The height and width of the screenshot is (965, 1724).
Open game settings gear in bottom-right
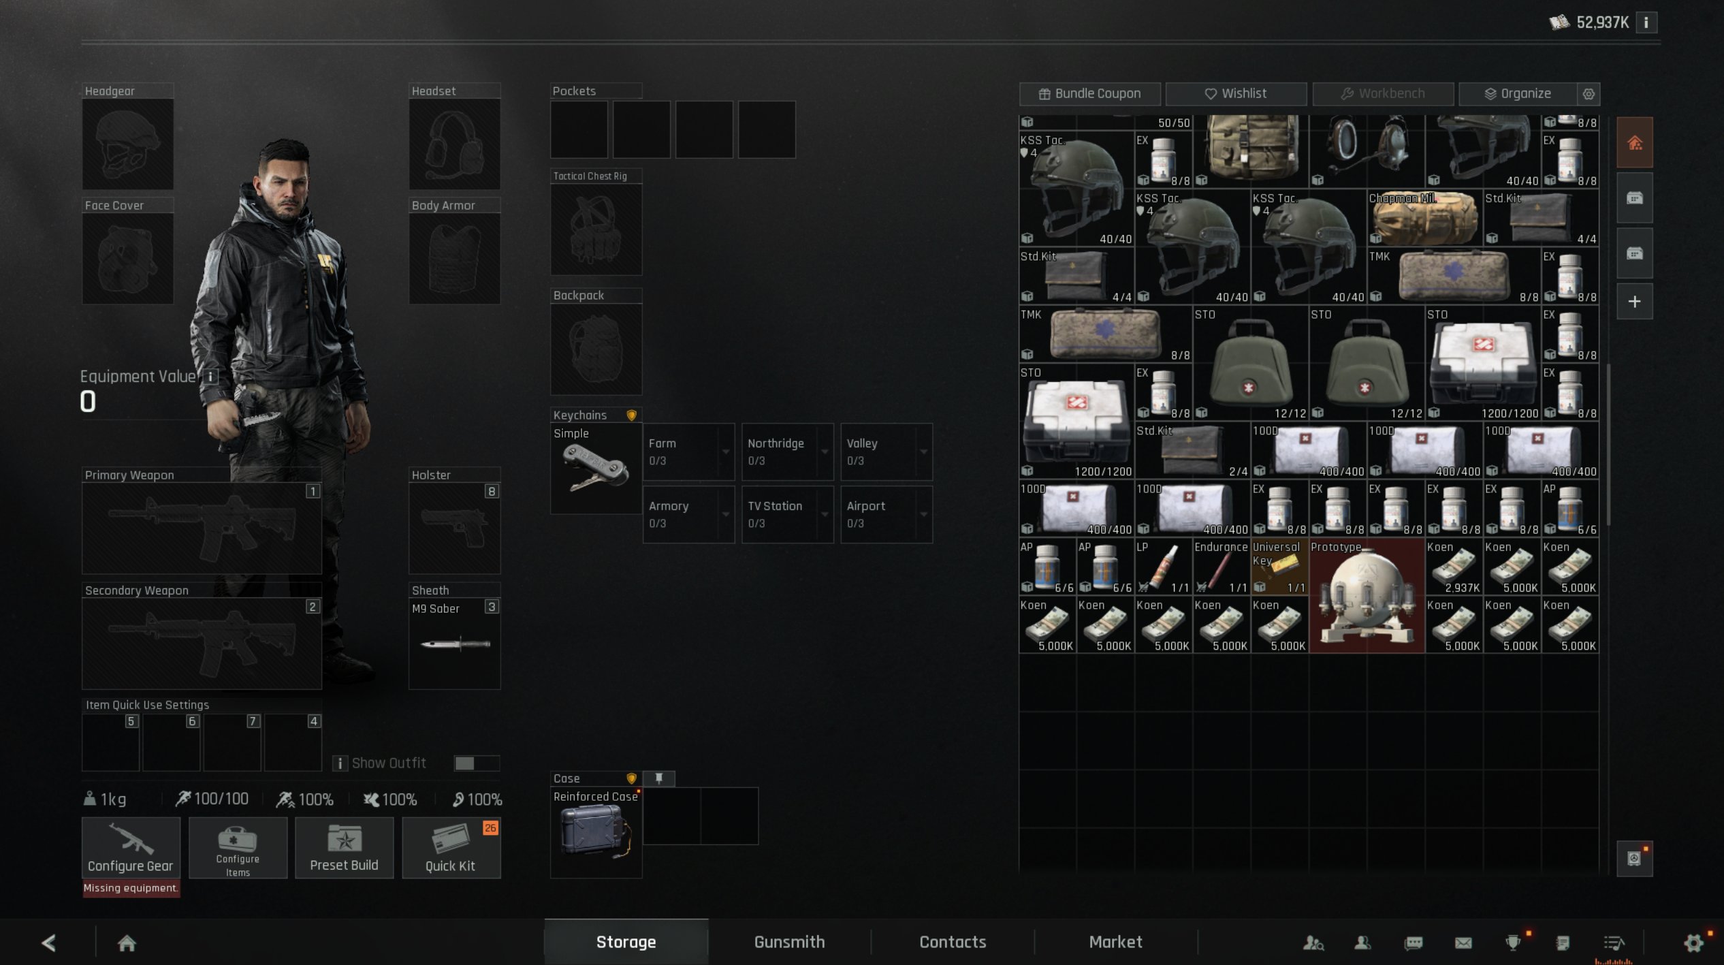coord(1693,943)
